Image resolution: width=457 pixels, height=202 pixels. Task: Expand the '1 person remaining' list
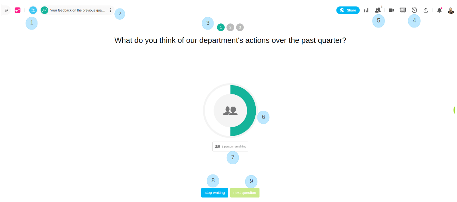pyautogui.click(x=230, y=146)
